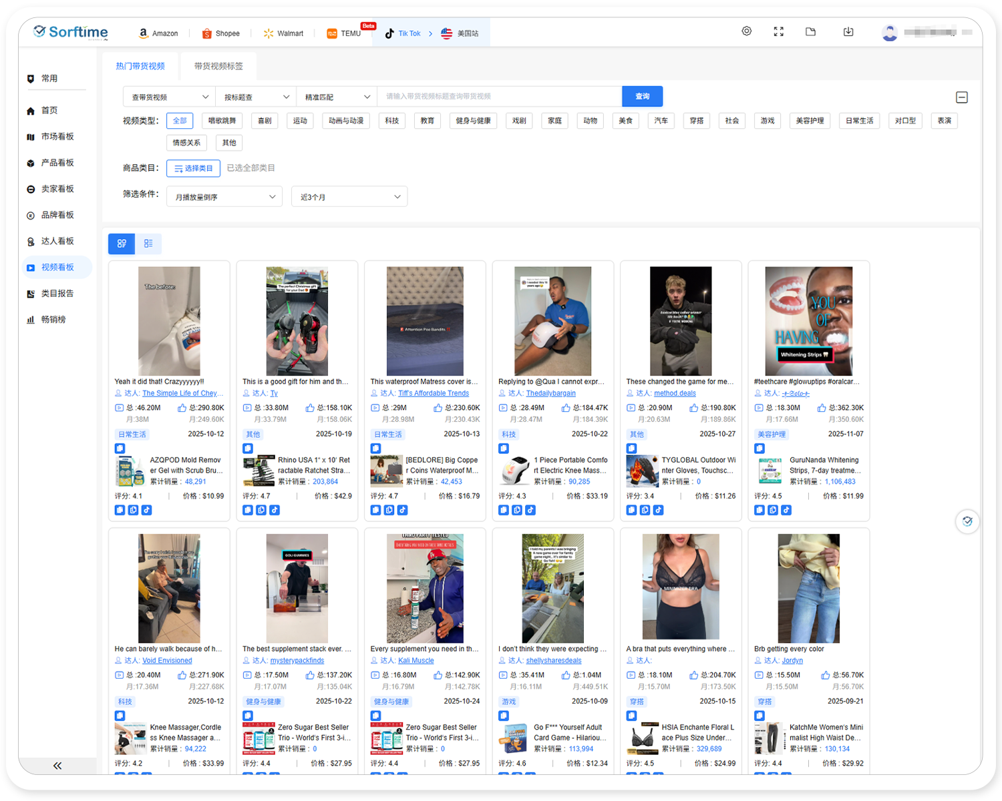Screen dimensions: 1002x801
Task: Select 产品看板 in the left sidebar
Action: point(55,162)
